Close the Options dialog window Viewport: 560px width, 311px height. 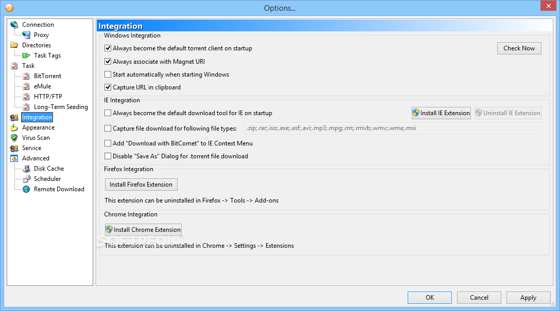coord(549,6)
